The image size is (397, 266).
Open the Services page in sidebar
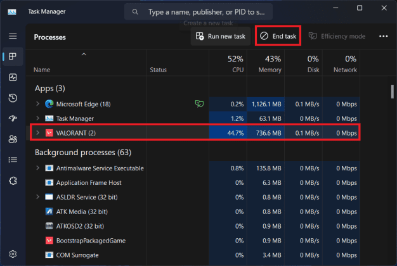point(13,181)
